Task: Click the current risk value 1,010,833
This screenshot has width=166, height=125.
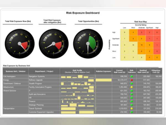Action: click(x=123, y=108)
